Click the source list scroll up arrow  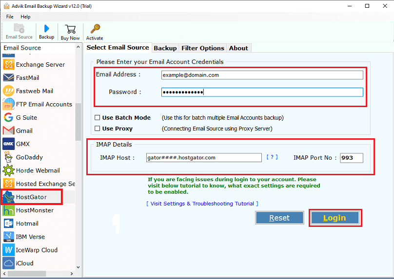click(x=78, y=47)
